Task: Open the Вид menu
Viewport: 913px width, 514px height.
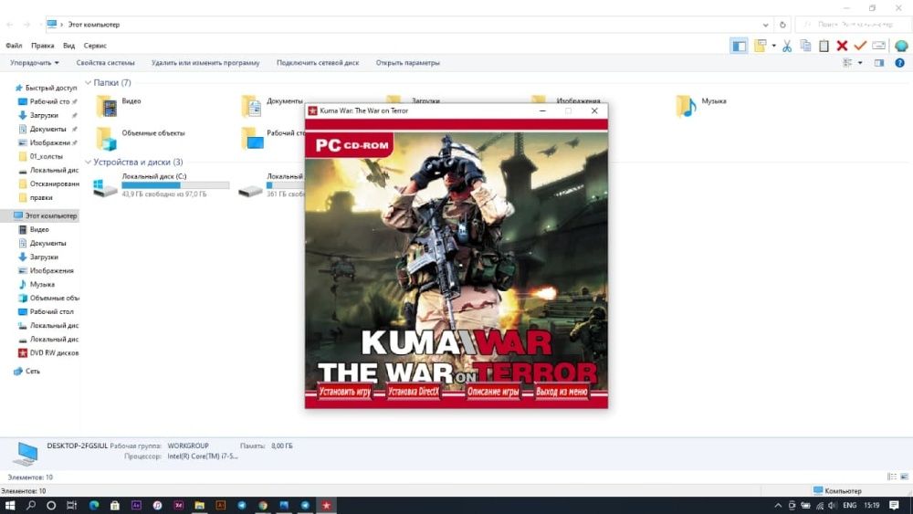Action: point(68,46)
